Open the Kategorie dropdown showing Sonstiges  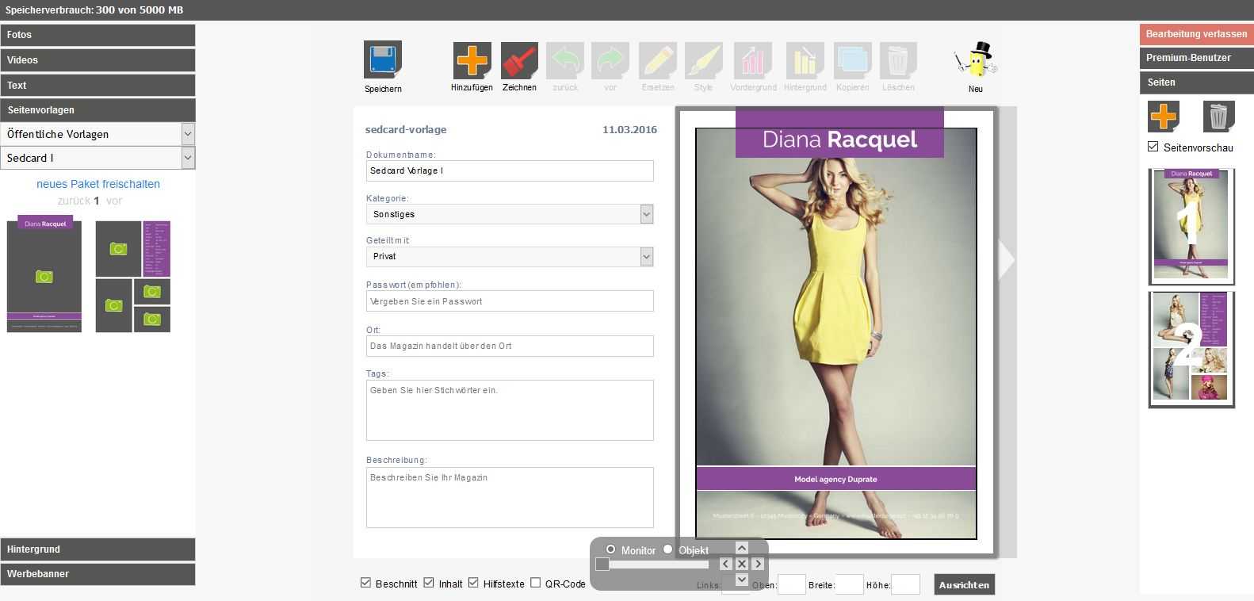click(x=509, y=214)
